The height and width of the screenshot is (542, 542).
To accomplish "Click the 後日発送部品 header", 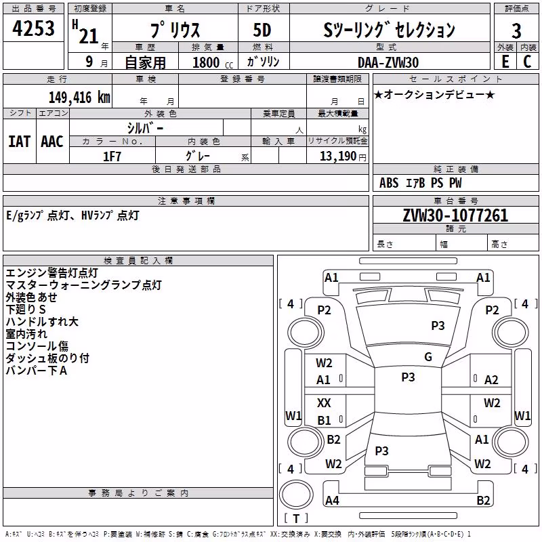I will pos(186,169).
